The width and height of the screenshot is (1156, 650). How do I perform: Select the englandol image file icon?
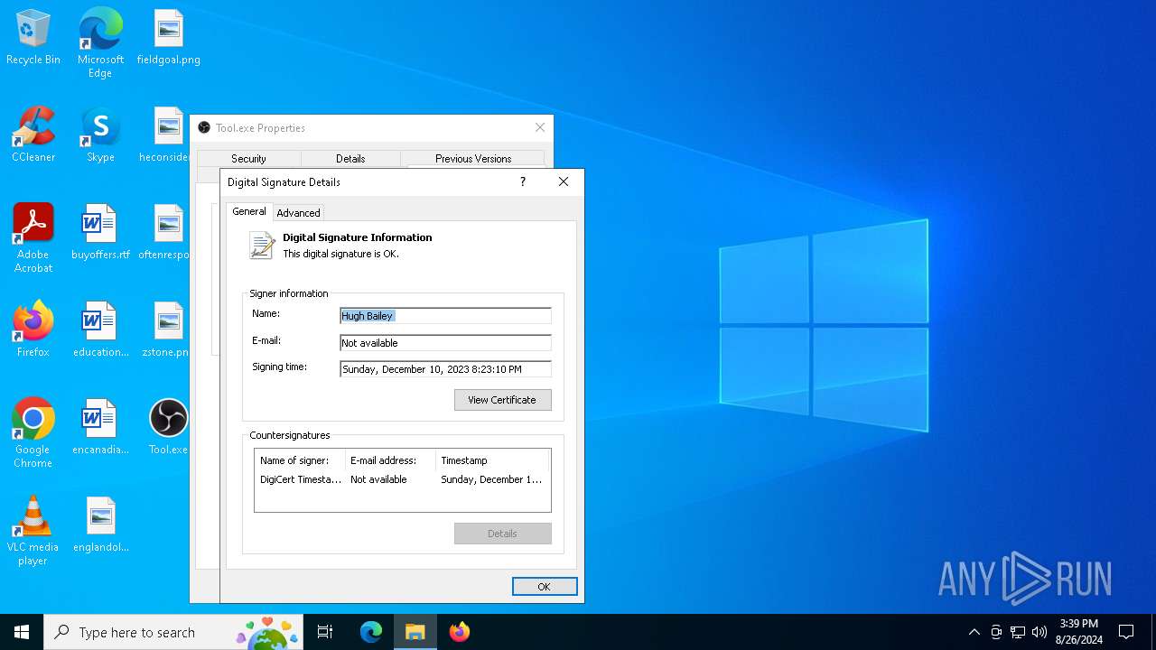[100, 525]
